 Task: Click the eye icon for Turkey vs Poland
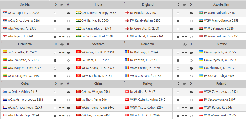point(184,84)
